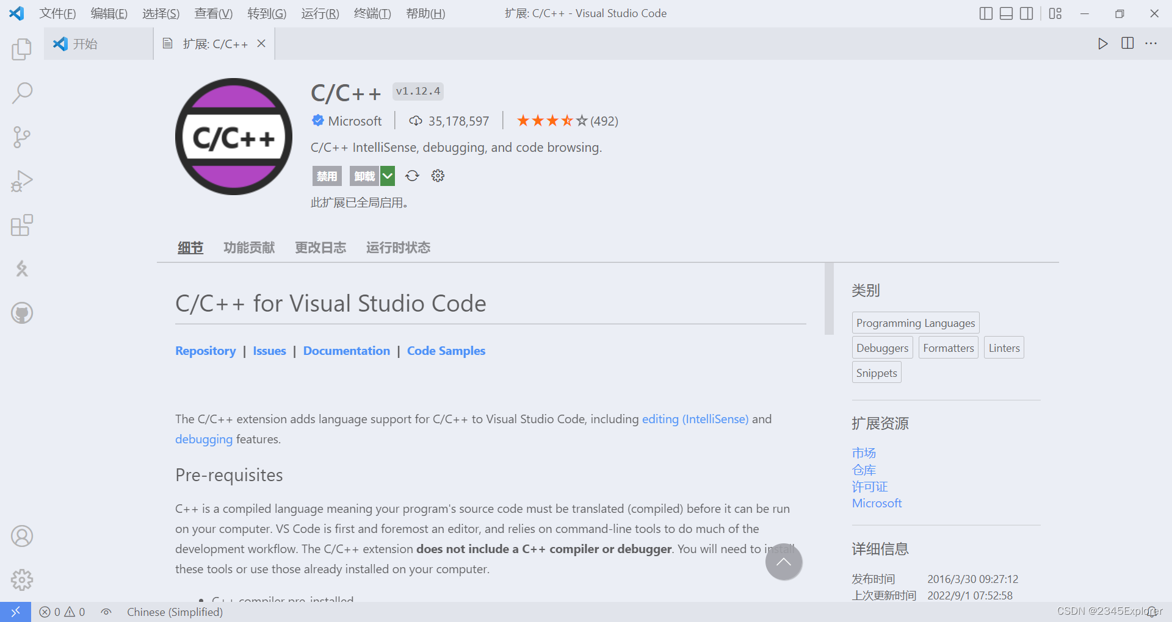Split the editor to the right
Screen dimensions: 1172x622
pos(1127,43)
